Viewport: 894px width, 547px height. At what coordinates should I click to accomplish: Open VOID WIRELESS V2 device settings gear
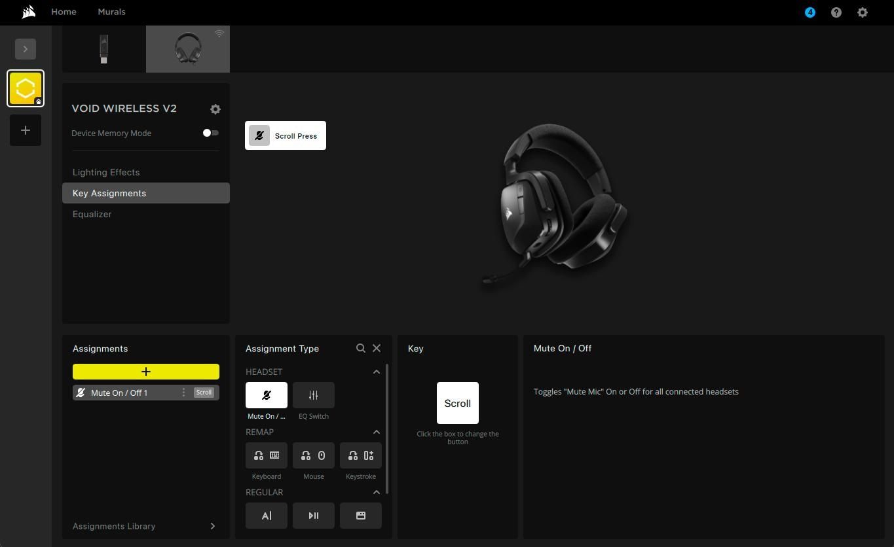click(x=215, y=109)
